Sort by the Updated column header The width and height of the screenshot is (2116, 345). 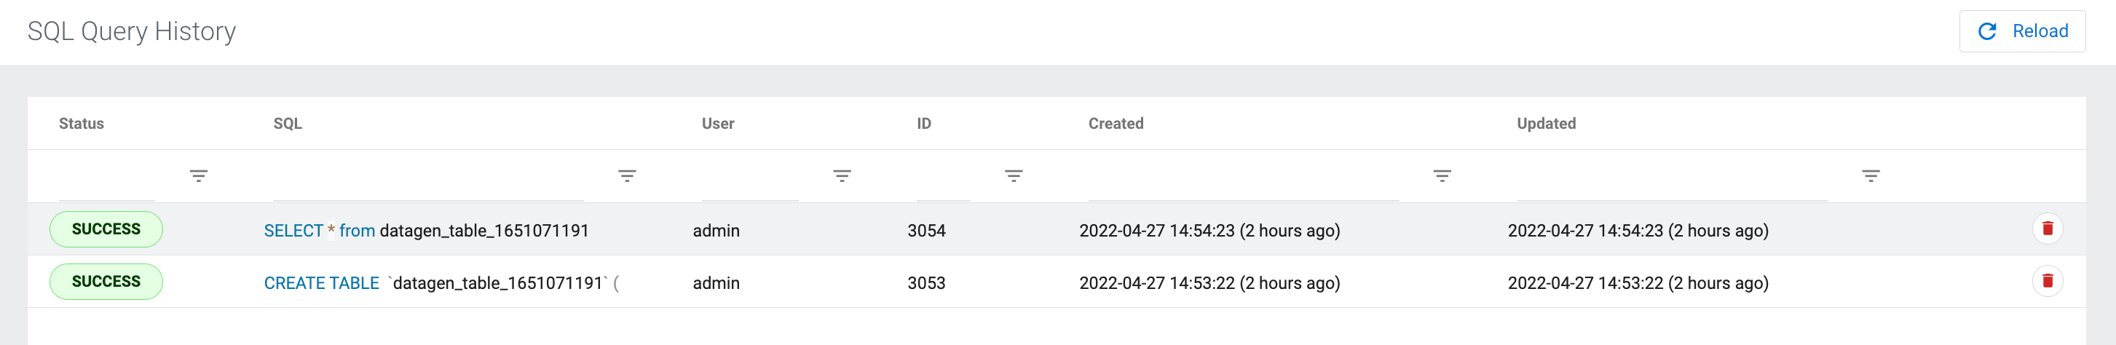click(1546, 123)
